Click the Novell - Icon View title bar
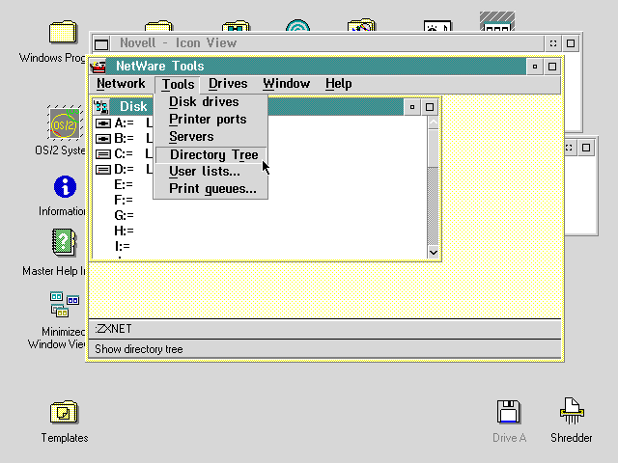 [327, 43]
